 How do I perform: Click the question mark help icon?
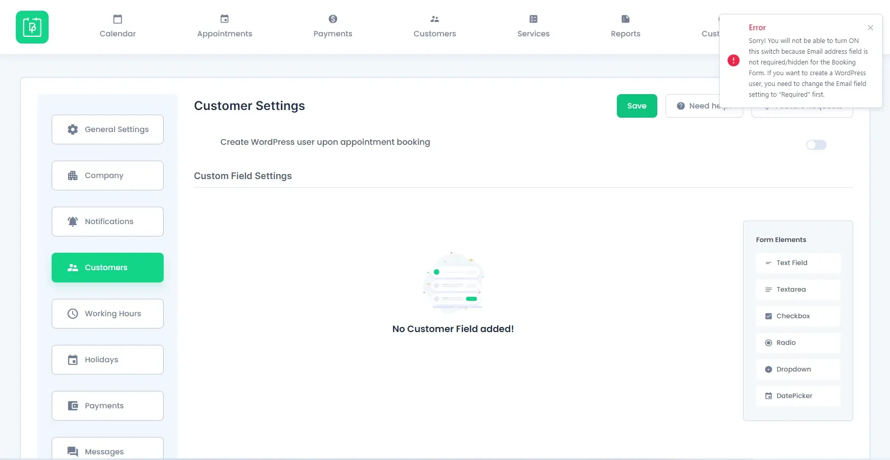click(x=681, y=106)
